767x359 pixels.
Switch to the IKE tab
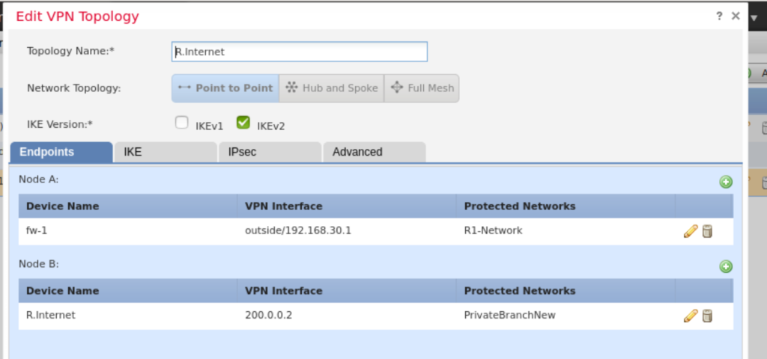coord(165,152)
